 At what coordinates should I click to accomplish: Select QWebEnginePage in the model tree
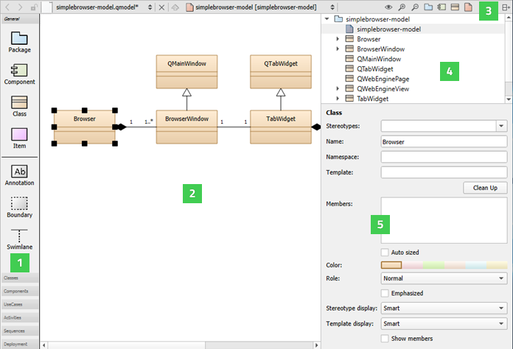click(x=382, y=78)
